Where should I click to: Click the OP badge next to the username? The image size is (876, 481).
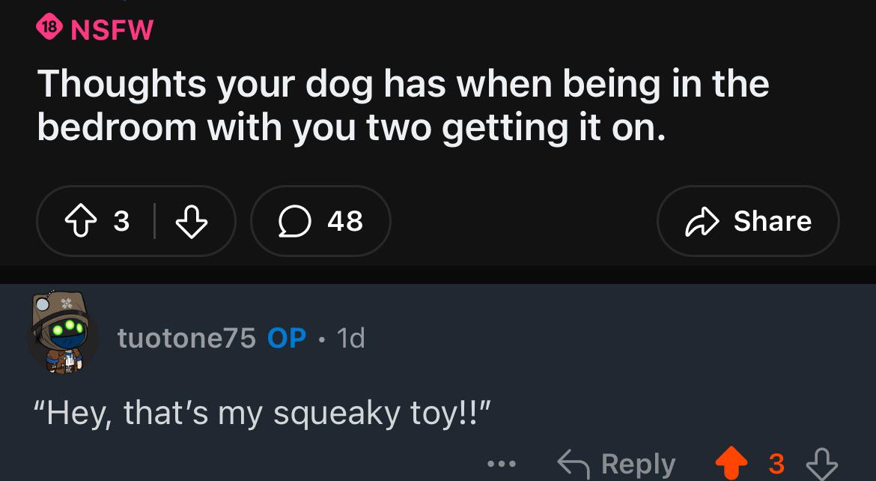pos(285,338)
